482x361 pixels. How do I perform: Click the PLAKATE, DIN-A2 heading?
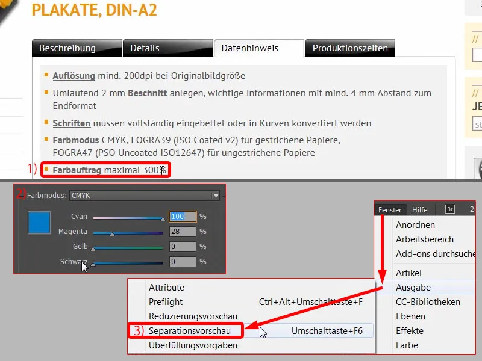pyautogui.click(x=95, y=10)
